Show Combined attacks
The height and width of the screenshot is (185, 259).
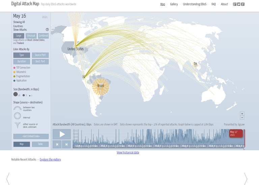tap(43, 36)
